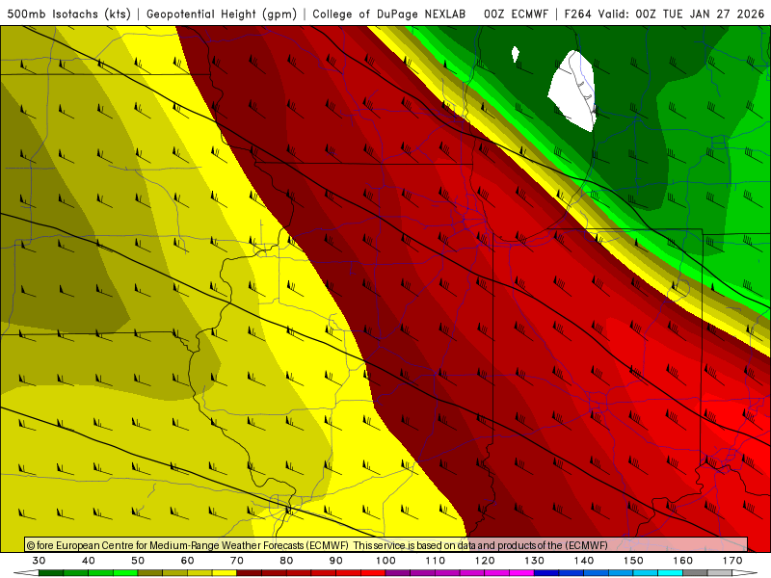Screen dimensions: 771x578
Task: Click the 'College of DuPage NEXLAB' header text
Action: coord(389,13)
